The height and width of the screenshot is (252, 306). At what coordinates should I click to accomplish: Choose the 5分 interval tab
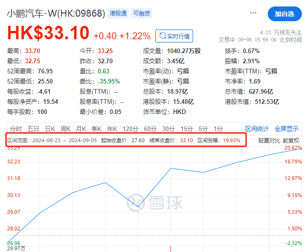pos(203,129)
